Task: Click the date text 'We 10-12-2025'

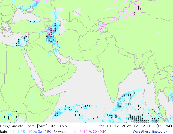Action: tap(115, 126)
